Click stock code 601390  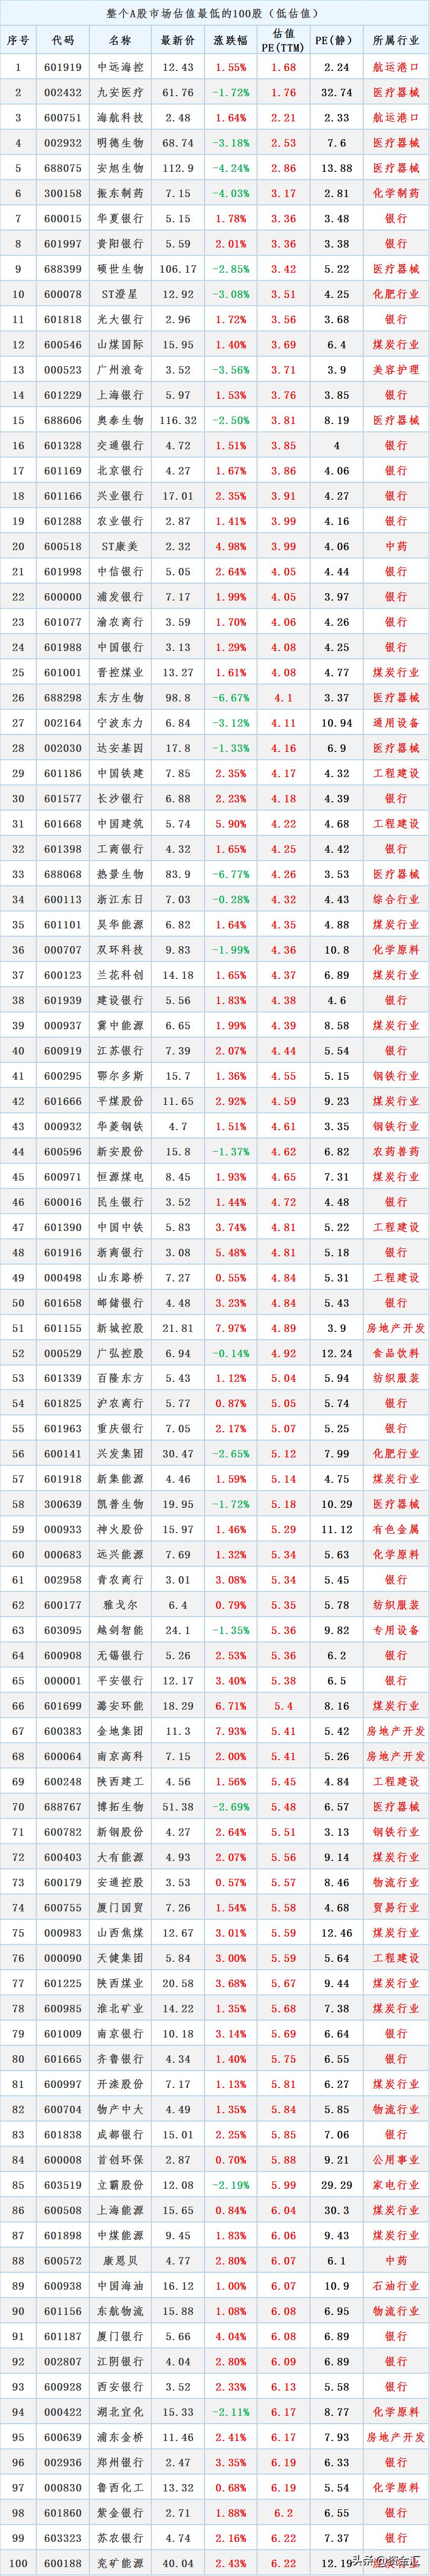63,1226
